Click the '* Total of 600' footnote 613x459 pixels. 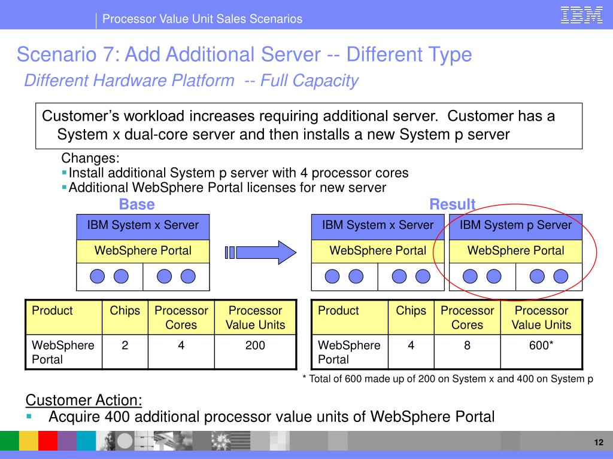(x=448, y=379)
